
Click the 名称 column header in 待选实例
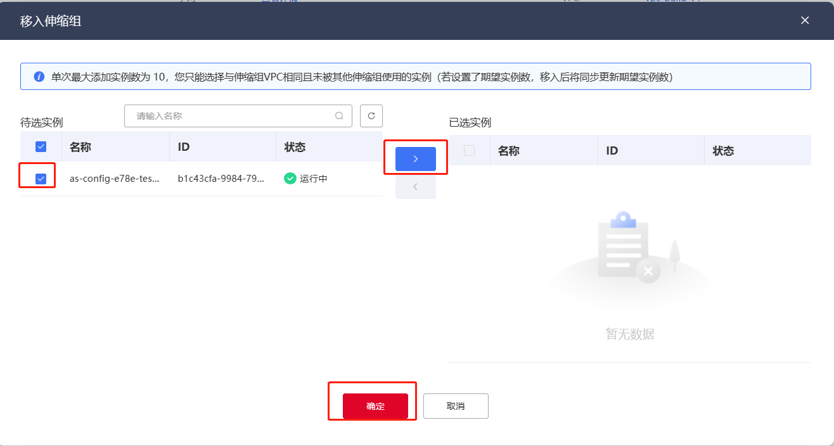79,146
